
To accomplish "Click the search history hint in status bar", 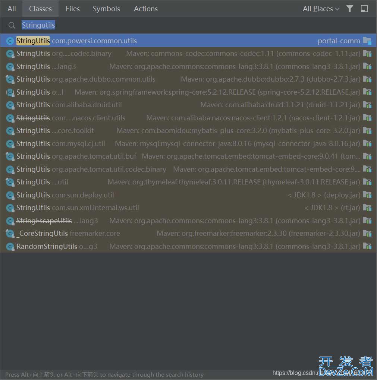I will pos(104,375).
